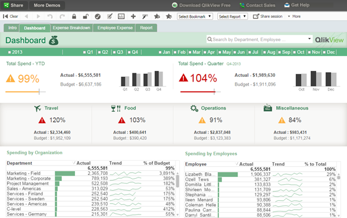Expand the search box dropdown arrow

point(310,39)
